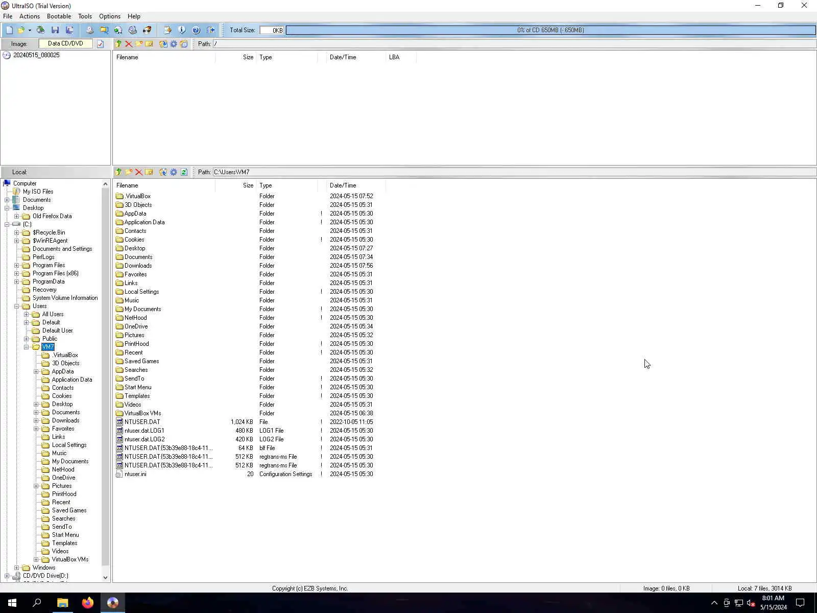Expand the AppData node under VM7
817x613 pixels.
[x=36, y=371]
